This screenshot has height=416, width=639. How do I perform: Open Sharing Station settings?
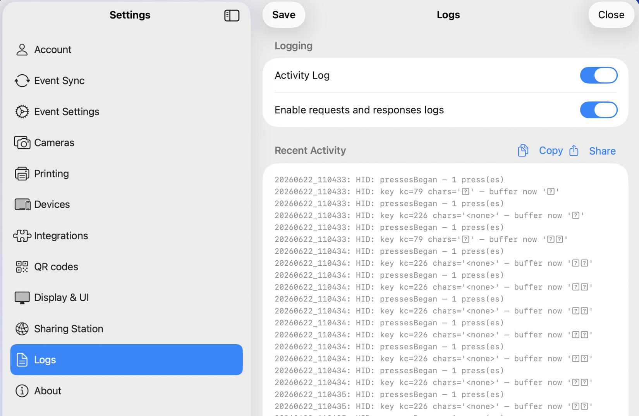tap(126, 328)
